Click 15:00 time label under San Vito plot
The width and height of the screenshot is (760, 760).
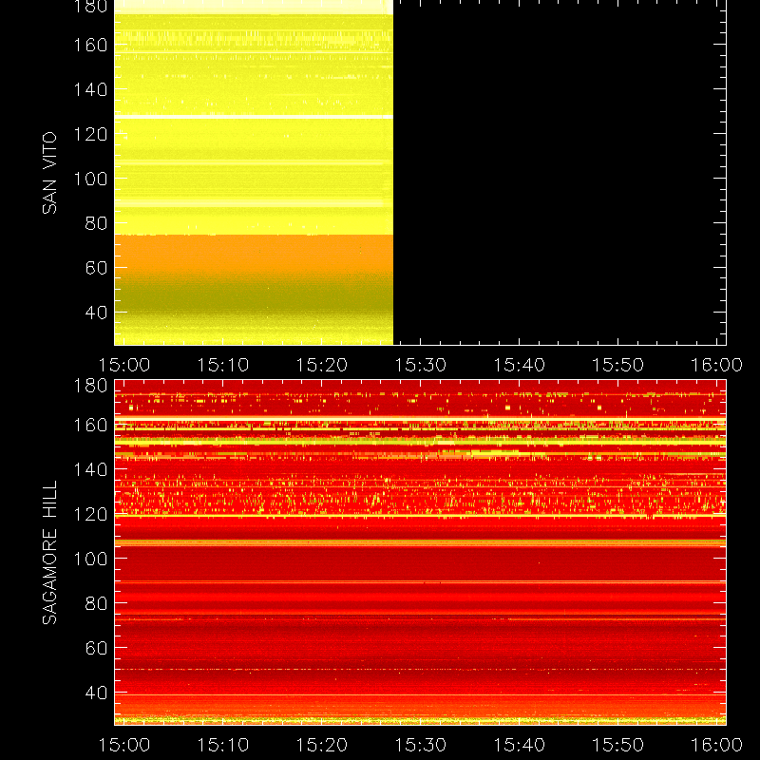click(x=124, y=365)
